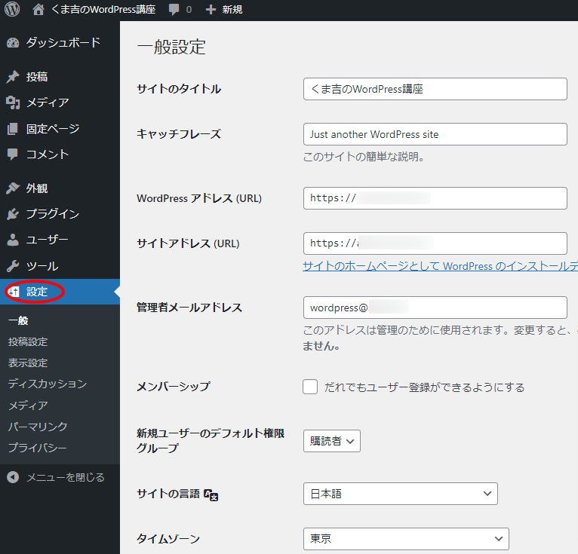Select 一般 settings submenu
The height and width of the screenshot is (554, 578).
point(18,320)
